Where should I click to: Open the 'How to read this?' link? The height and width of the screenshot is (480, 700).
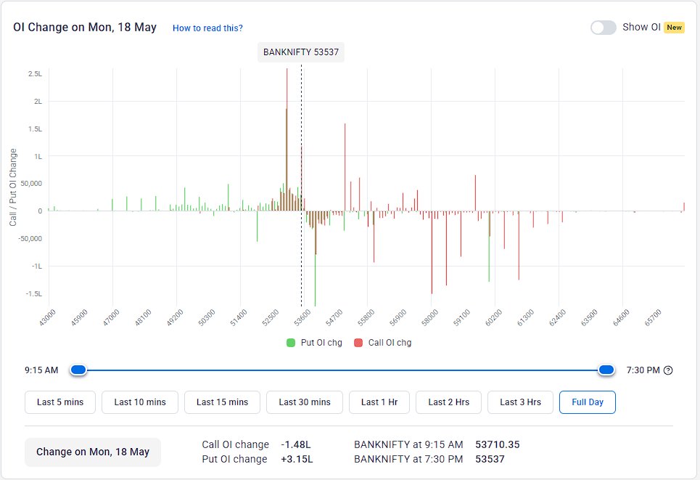[207, 28]
